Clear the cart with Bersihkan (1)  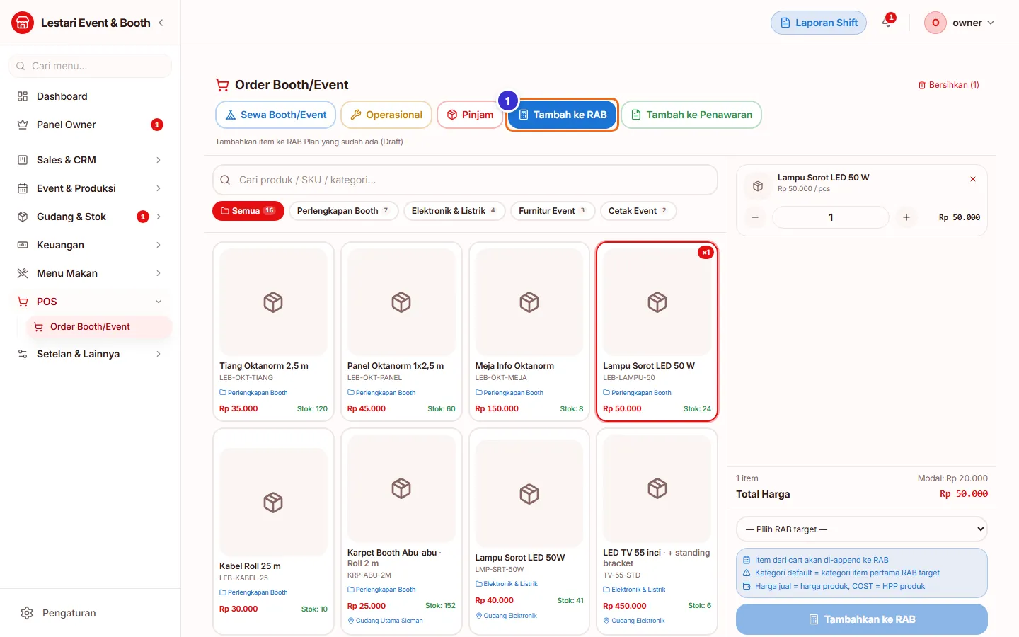948,85
